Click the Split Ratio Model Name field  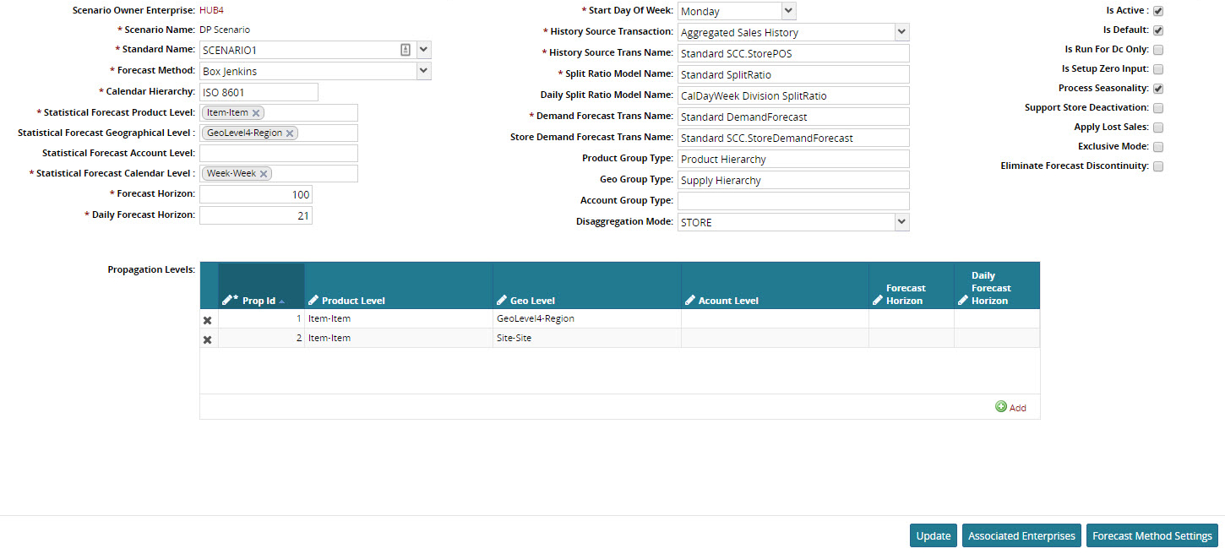click(793, 74)
